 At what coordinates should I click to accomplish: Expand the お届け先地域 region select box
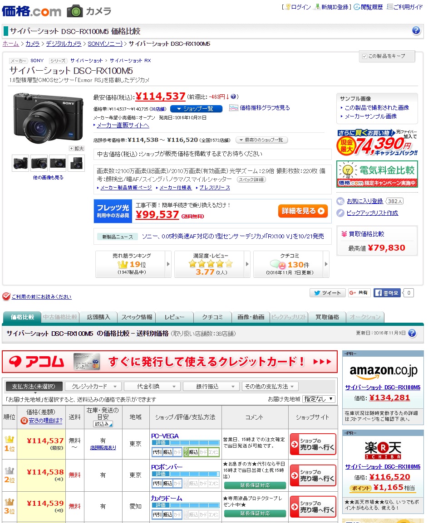(319, 399)
